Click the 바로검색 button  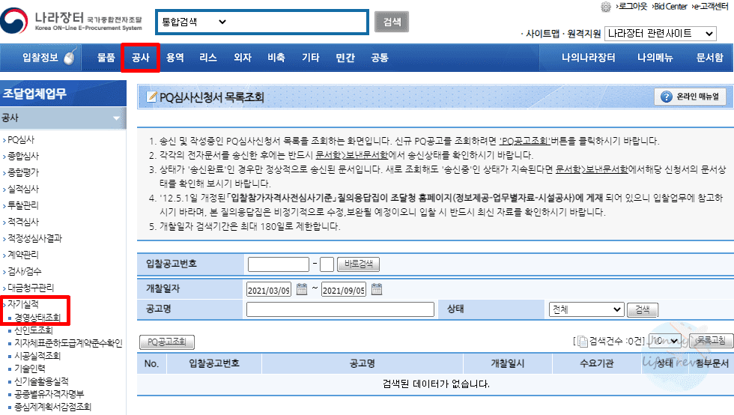(x=359, y=264)
